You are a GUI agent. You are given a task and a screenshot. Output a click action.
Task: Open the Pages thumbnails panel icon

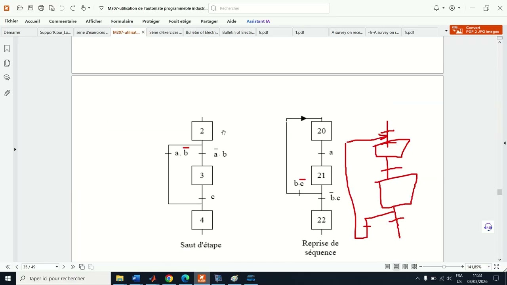[7, 63]
